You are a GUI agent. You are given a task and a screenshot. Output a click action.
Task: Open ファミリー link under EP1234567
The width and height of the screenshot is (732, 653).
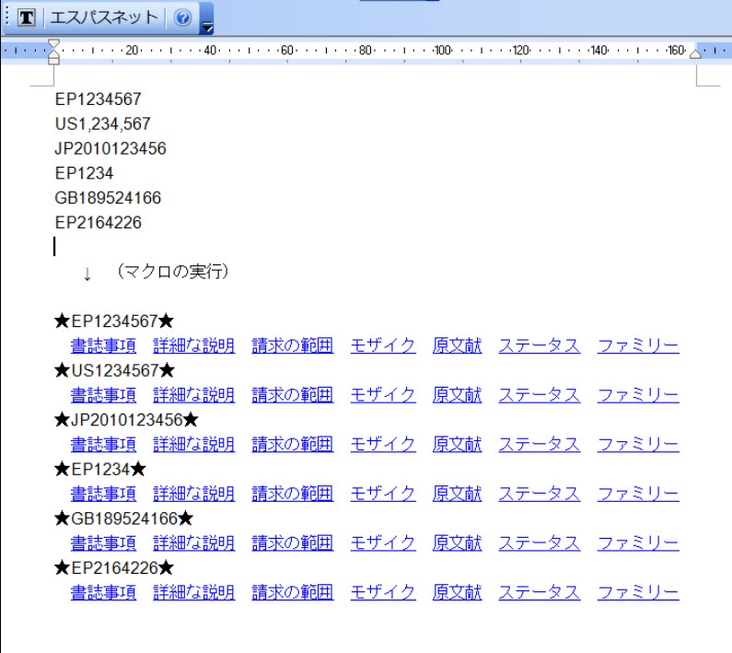pyautogui.click(x=637, y=346)
